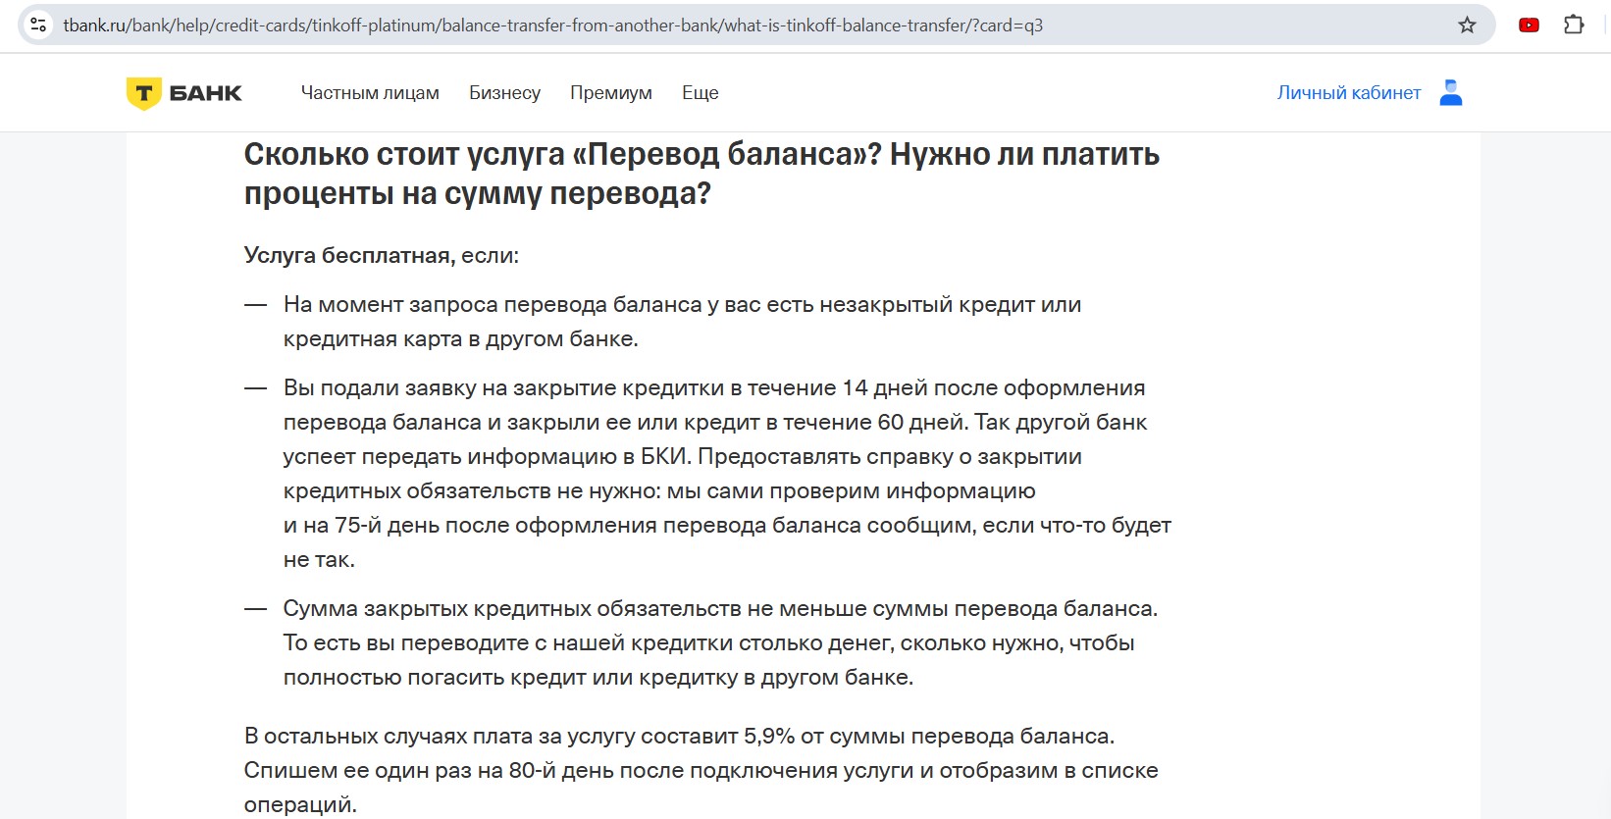Viewport: 1611px width, 819px height.
Task: Open the Личный кабинет link
Action: point(1348,93)
